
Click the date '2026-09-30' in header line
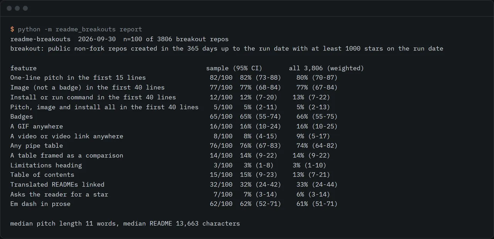(97, 39)
